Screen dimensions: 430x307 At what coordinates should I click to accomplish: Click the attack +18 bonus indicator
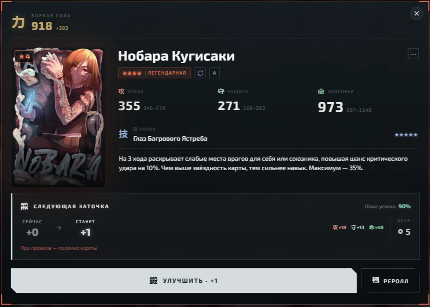coord(339,227)
